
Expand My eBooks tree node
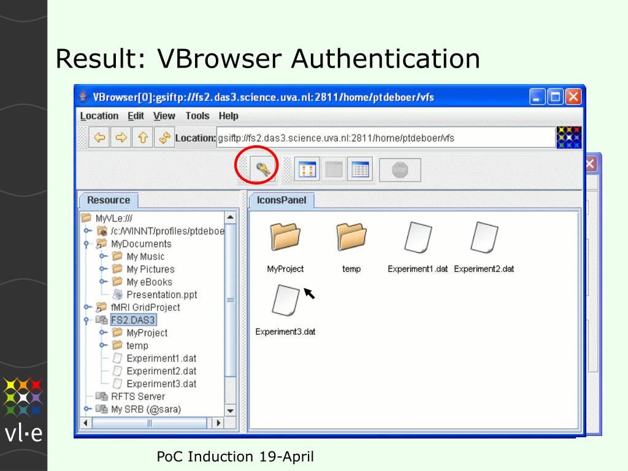tap(103, 281)
